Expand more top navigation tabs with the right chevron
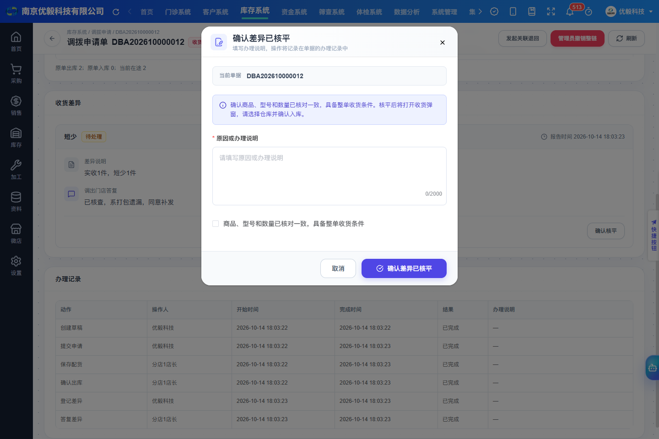Viewport: 659px width, 439px height. pos(480,12)
